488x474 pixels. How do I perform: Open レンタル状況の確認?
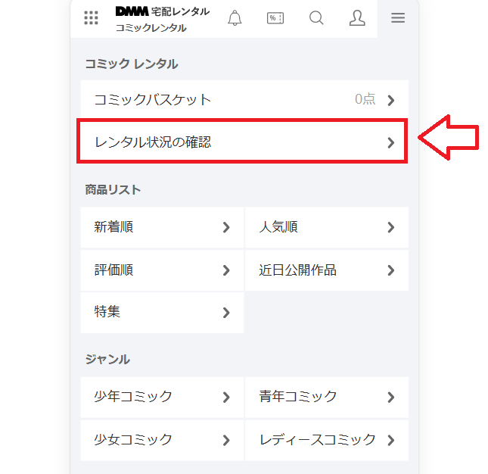click(x=242, y=141)
